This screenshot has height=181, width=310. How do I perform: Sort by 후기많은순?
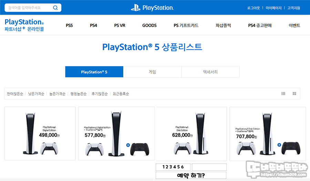100,94
